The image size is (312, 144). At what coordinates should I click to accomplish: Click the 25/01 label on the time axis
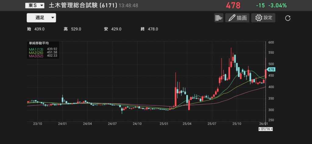click(x=164, y=124)
